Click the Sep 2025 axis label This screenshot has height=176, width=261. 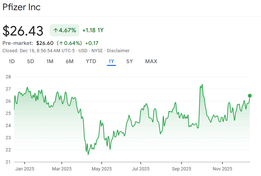point(181,169)
